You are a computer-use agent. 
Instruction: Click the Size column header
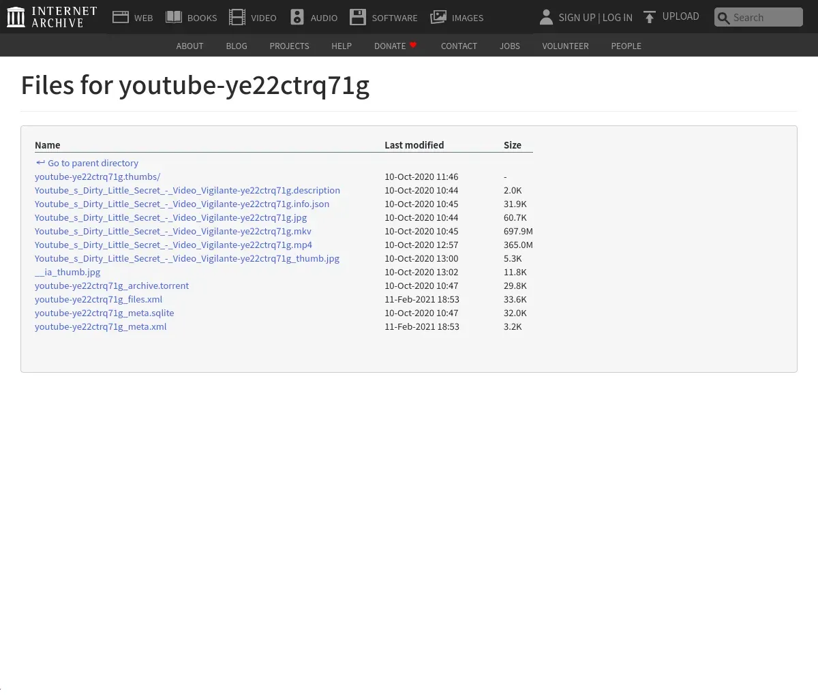click(x=513, y=145)
